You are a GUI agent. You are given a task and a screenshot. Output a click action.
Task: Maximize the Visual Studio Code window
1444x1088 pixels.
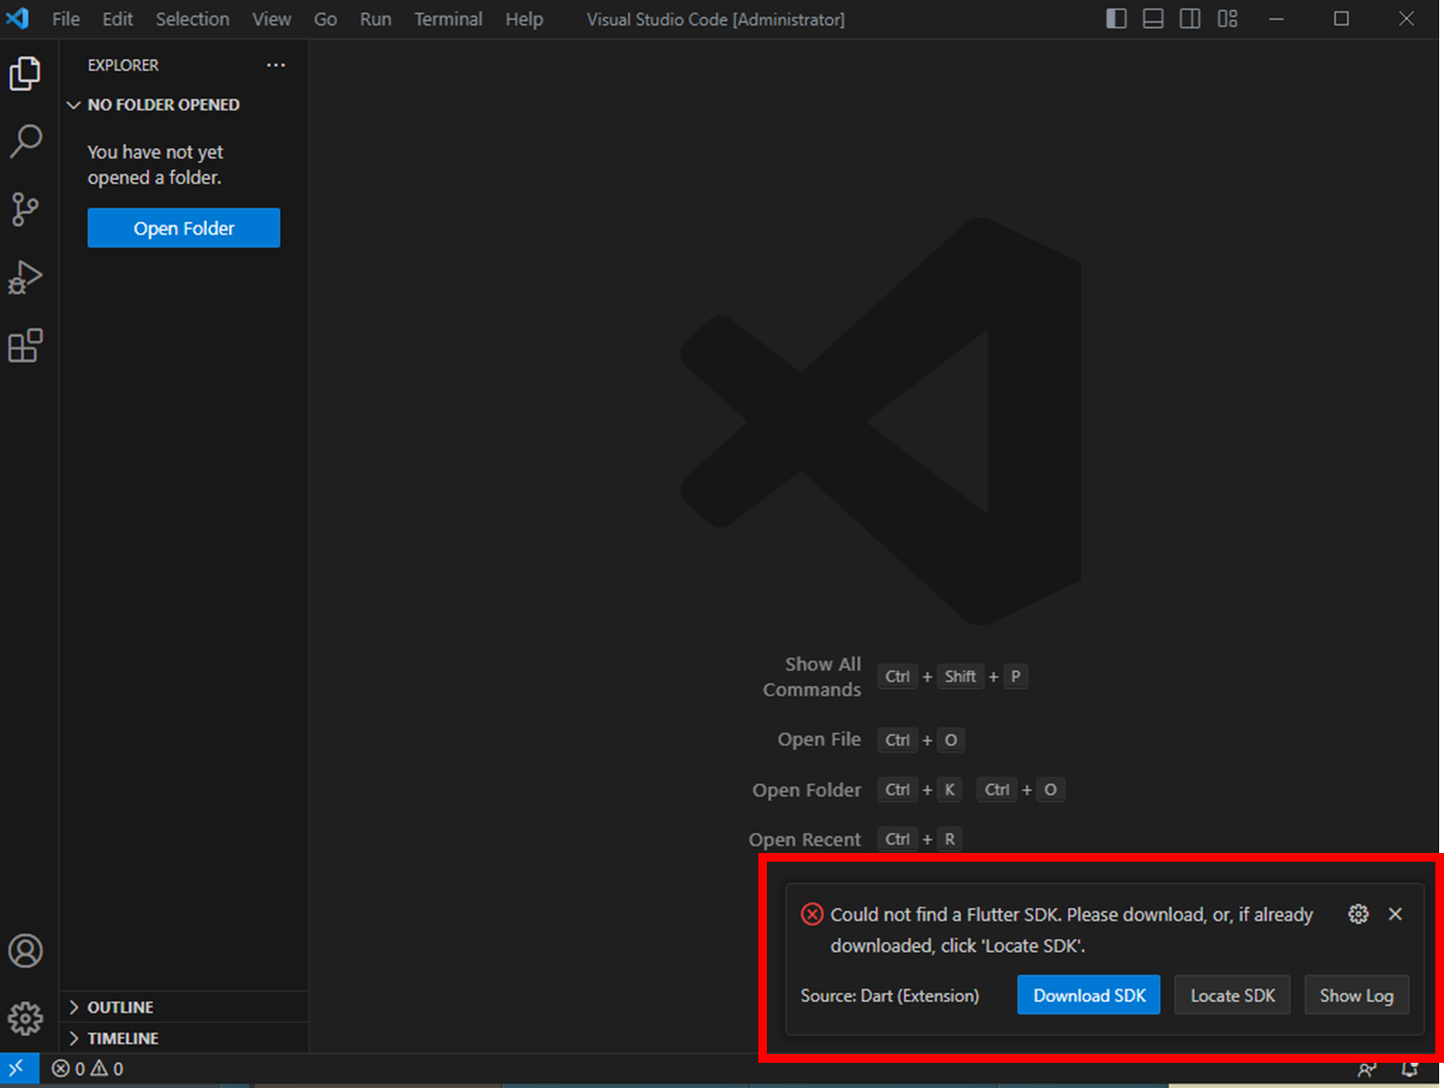pyautogui.click(x=1341, y=18)
